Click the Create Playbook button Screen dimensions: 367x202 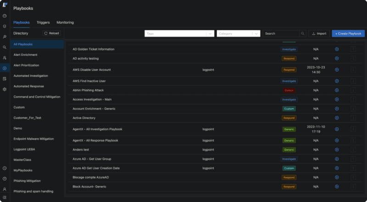[348, 33]
